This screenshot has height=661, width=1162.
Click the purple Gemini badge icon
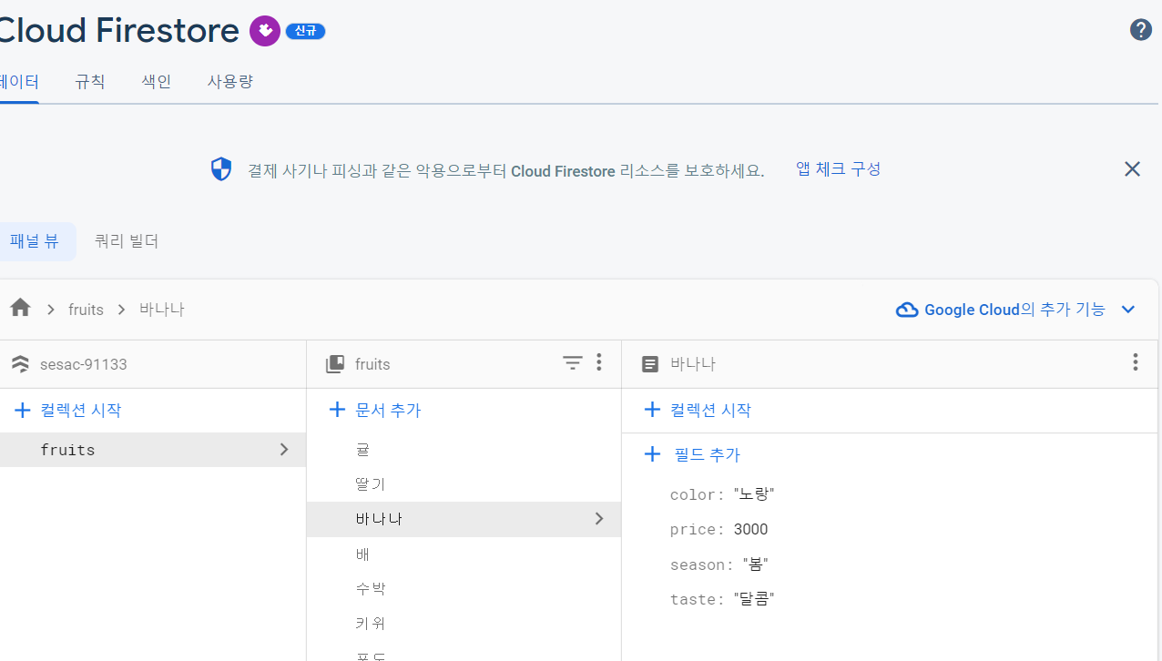click(265, 31)
